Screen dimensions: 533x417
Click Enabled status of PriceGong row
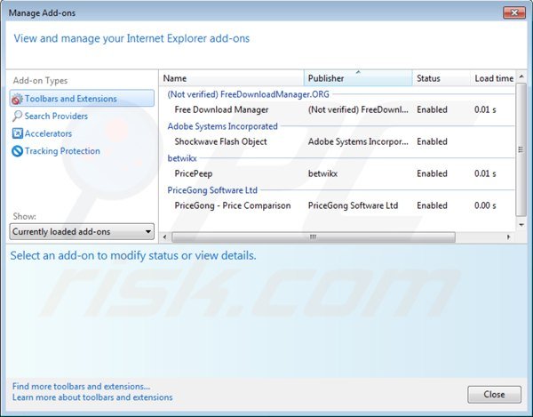click(432, 205)
